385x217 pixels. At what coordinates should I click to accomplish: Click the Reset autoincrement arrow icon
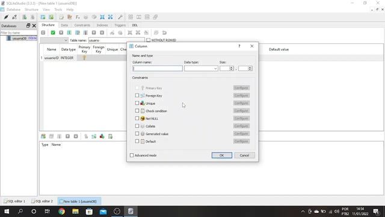[164, 33]
